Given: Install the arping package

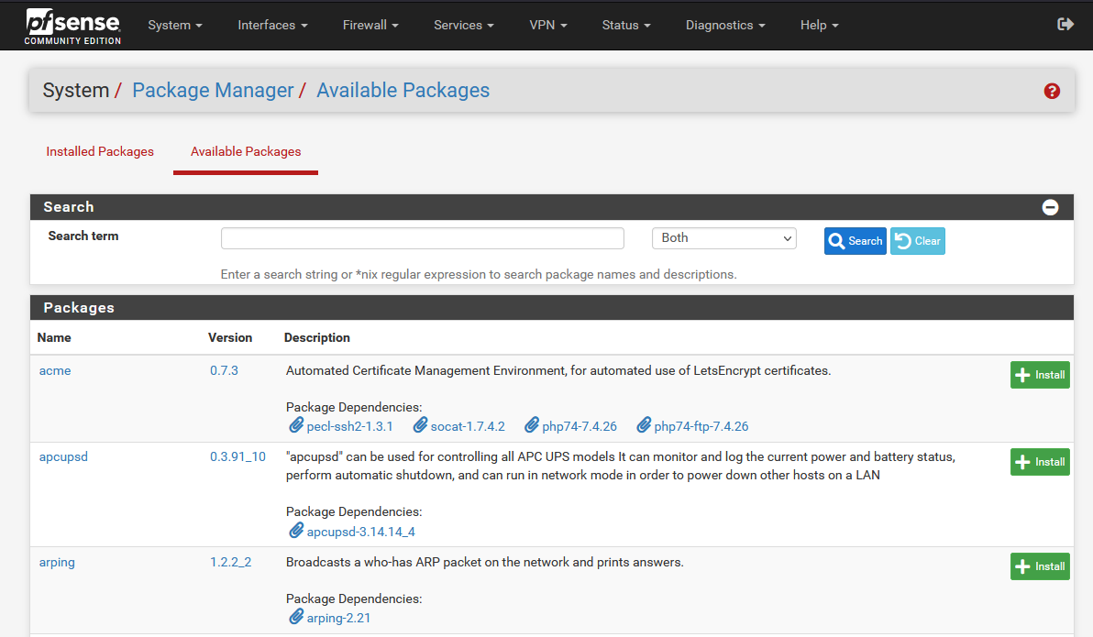Looking at the screenshot, I should point(1039,566).
